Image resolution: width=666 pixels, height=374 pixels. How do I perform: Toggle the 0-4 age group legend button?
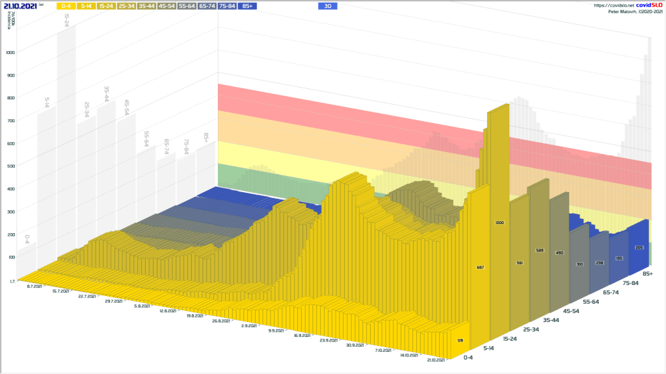click(x=67, y=6)
